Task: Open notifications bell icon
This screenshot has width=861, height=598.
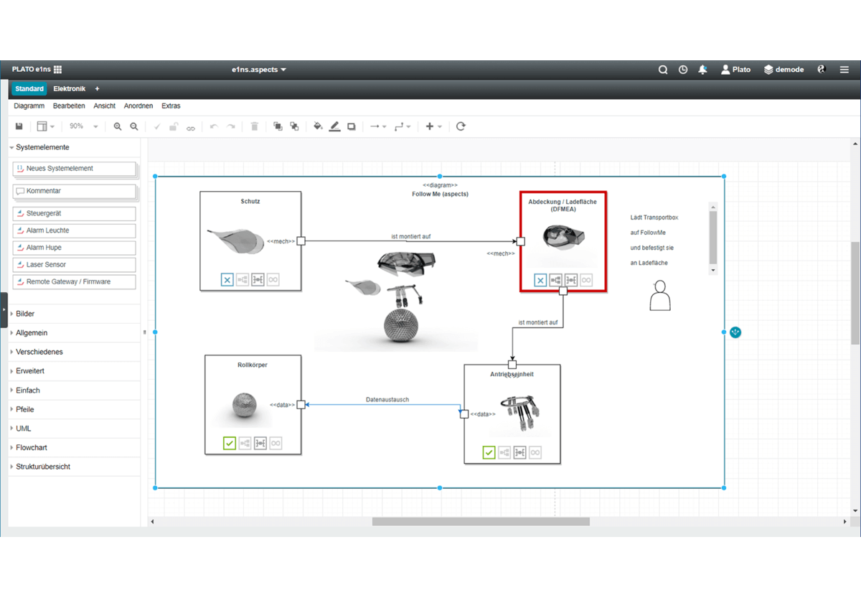Action: pos(702,70)
